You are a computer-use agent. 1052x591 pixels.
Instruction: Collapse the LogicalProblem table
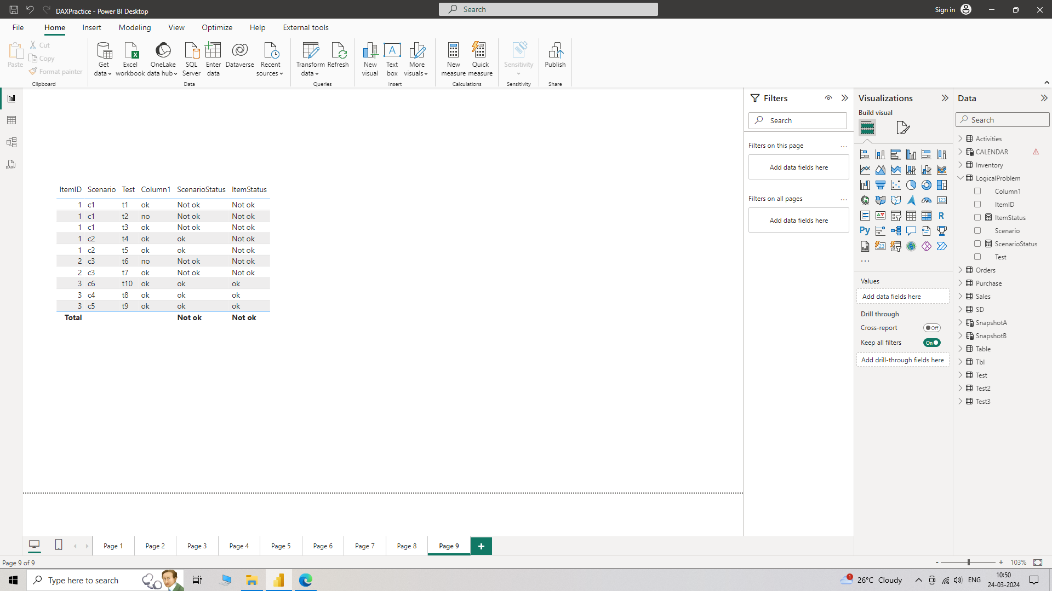(960, 178)
